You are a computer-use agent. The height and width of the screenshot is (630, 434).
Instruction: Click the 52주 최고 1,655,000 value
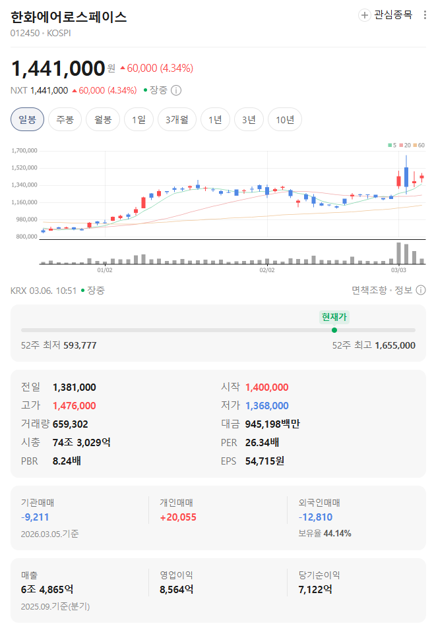click(x=395, y=345)
